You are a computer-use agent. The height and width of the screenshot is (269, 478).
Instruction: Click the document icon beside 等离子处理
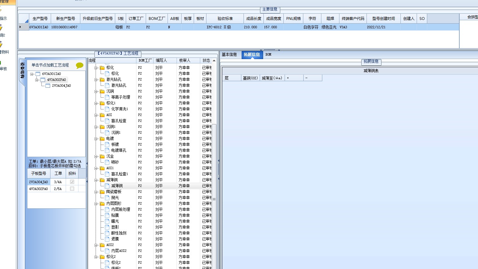[107, 97]
